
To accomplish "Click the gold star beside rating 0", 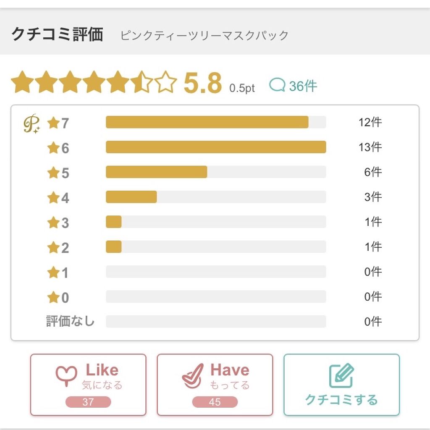I will [x=53, y=298].
